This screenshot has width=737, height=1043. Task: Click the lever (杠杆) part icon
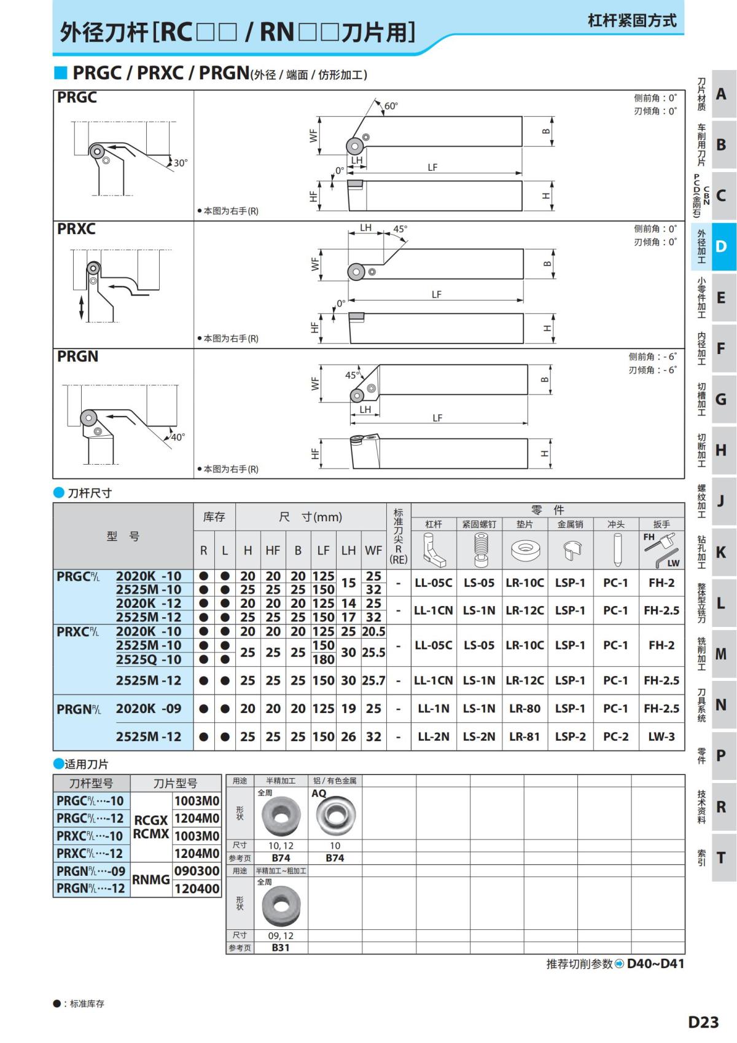[x=433, y=549]
